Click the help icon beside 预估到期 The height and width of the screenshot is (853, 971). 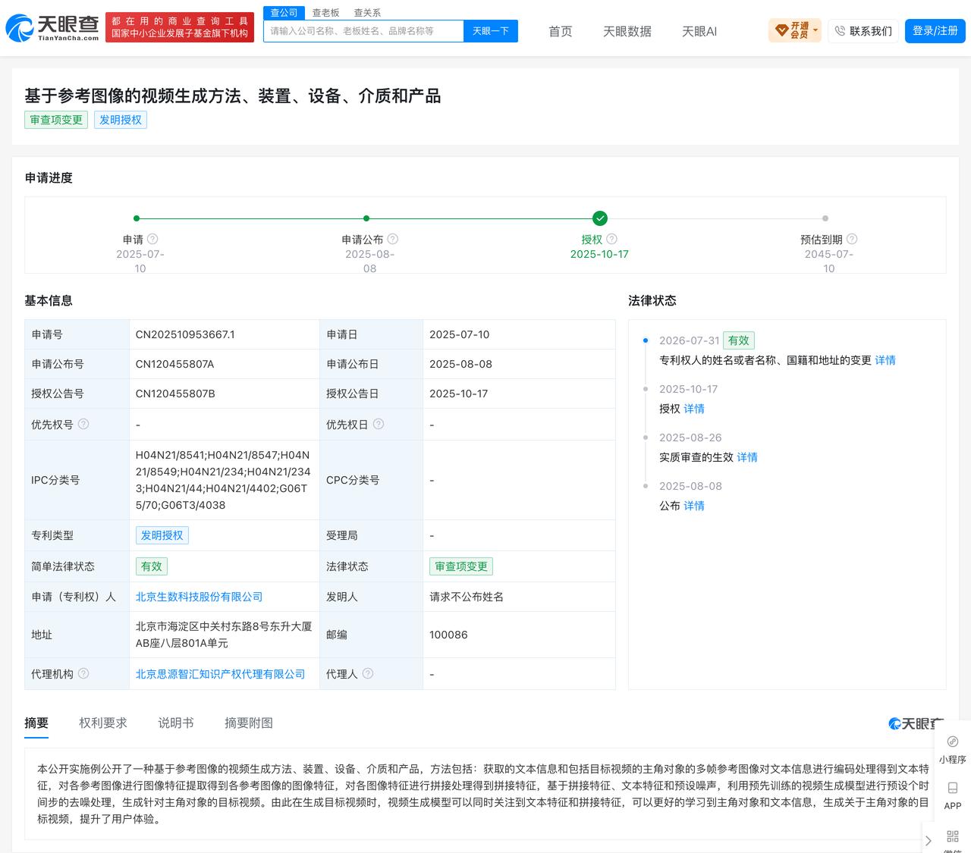click(852, 239)
